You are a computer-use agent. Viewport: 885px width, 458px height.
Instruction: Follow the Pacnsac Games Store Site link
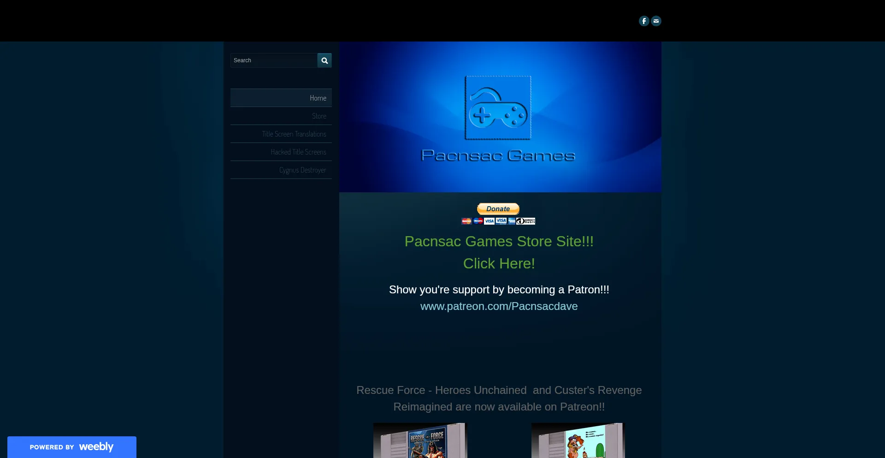pos(499,241)
